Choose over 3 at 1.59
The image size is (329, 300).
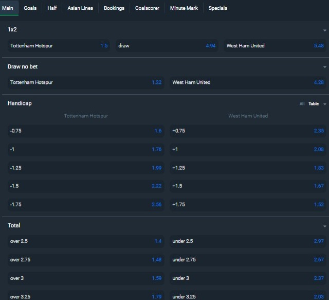(86, 278)
